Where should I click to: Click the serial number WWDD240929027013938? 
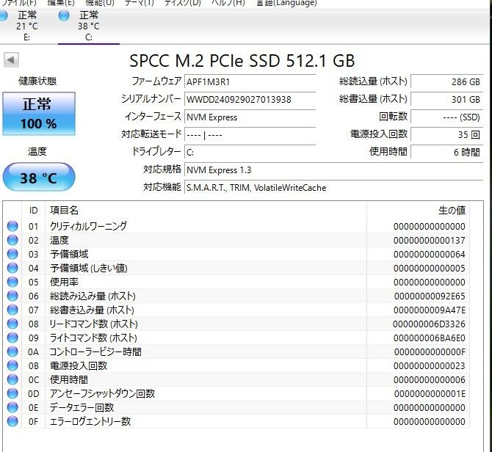pyautogui.click(x=250, y=100)
